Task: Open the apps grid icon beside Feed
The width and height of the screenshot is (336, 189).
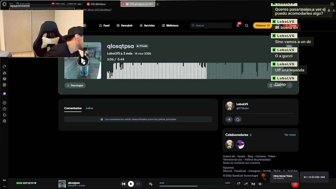Action: pos(84,25)
